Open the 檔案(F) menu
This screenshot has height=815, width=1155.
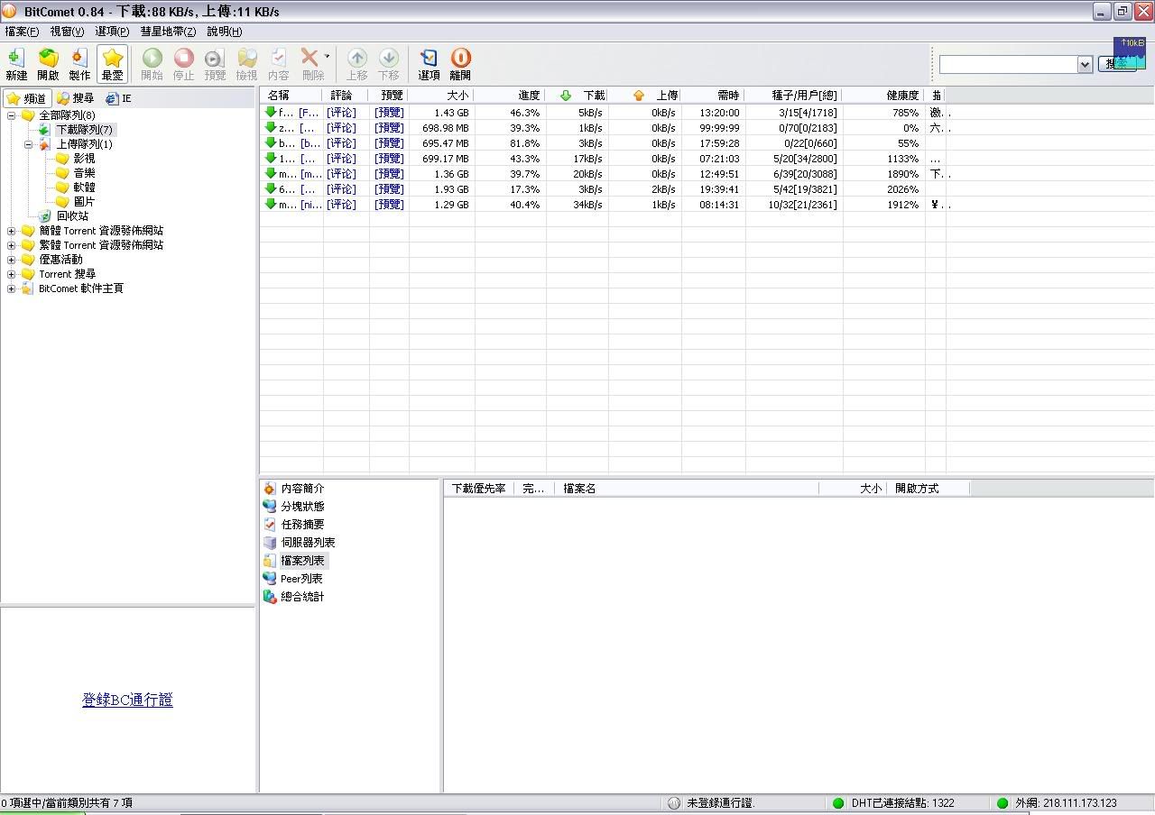[x=22, y=32]
